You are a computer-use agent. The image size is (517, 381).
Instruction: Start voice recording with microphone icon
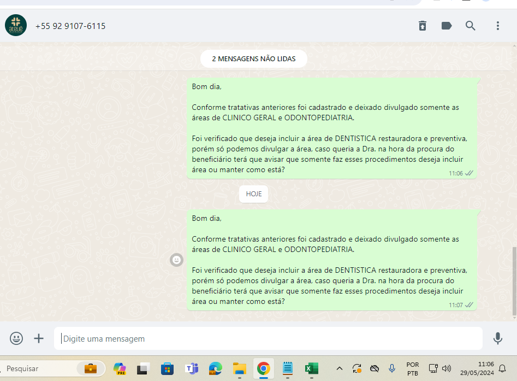[x=497, y=338]
